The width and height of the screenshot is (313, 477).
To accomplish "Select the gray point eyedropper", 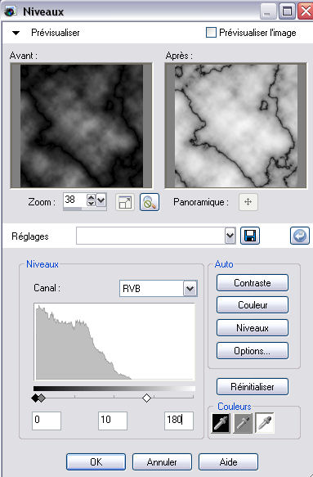I will coord(242,422).
